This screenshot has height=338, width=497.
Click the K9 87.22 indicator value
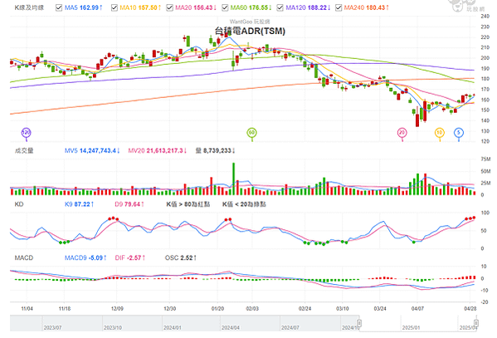pos(79,204)
